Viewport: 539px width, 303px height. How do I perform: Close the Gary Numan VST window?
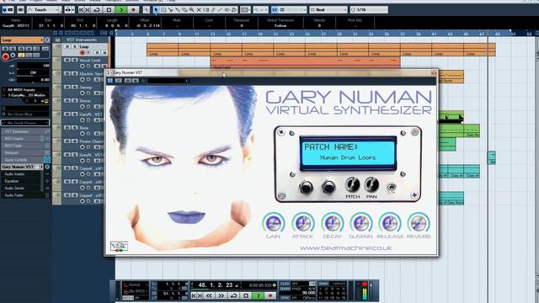(x=434, y=73)
